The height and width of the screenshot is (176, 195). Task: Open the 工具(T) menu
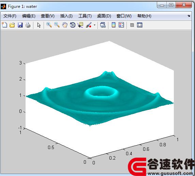click(85, 16)
